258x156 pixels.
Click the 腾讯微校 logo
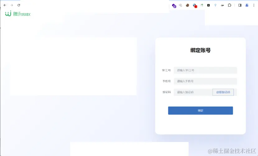pyautogui.click(x=18, y=14)
